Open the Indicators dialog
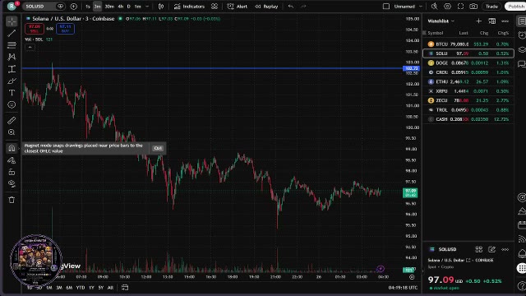 189,7
